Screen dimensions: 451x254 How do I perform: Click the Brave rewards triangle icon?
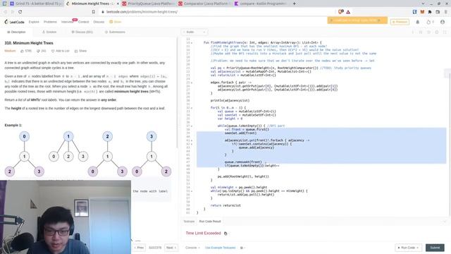point(348,12)
